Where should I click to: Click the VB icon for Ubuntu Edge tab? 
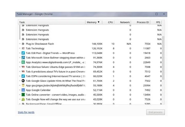click(23, 67)
